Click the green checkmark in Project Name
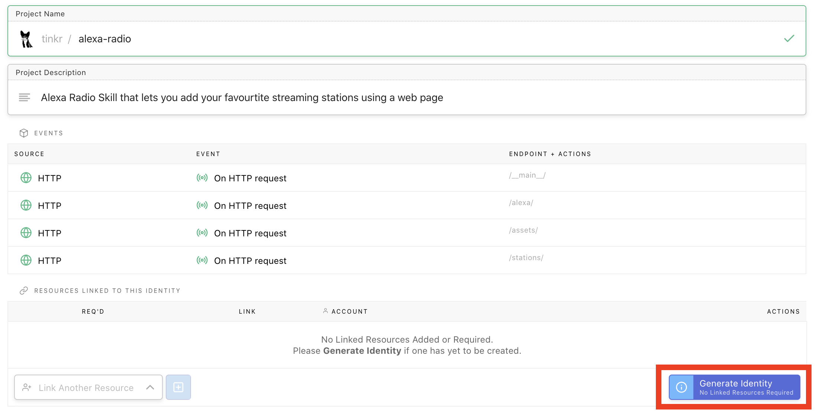The width and height of the screenshot is (816, 411). (x=789, y=39)
